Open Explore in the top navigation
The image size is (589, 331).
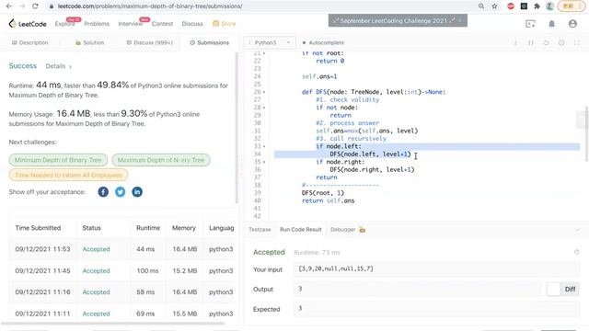[x=64, y=24]
